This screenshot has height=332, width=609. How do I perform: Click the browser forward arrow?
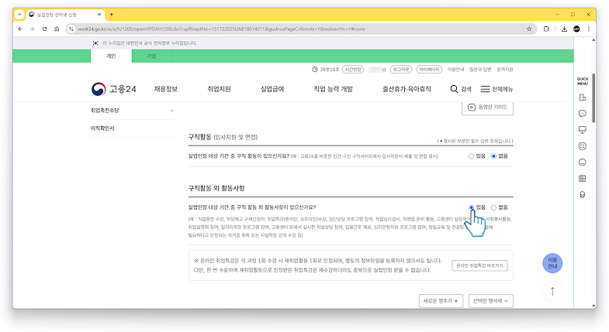[33, 29]
